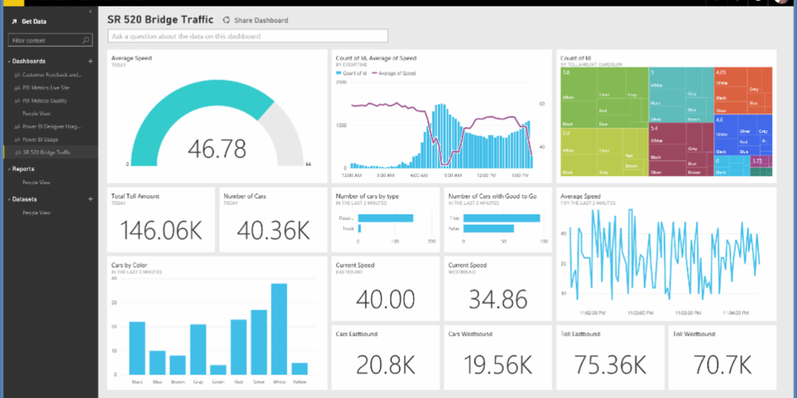Click the search magnifier in Filter content
The image size is (797, 398).
coord(87,40)
